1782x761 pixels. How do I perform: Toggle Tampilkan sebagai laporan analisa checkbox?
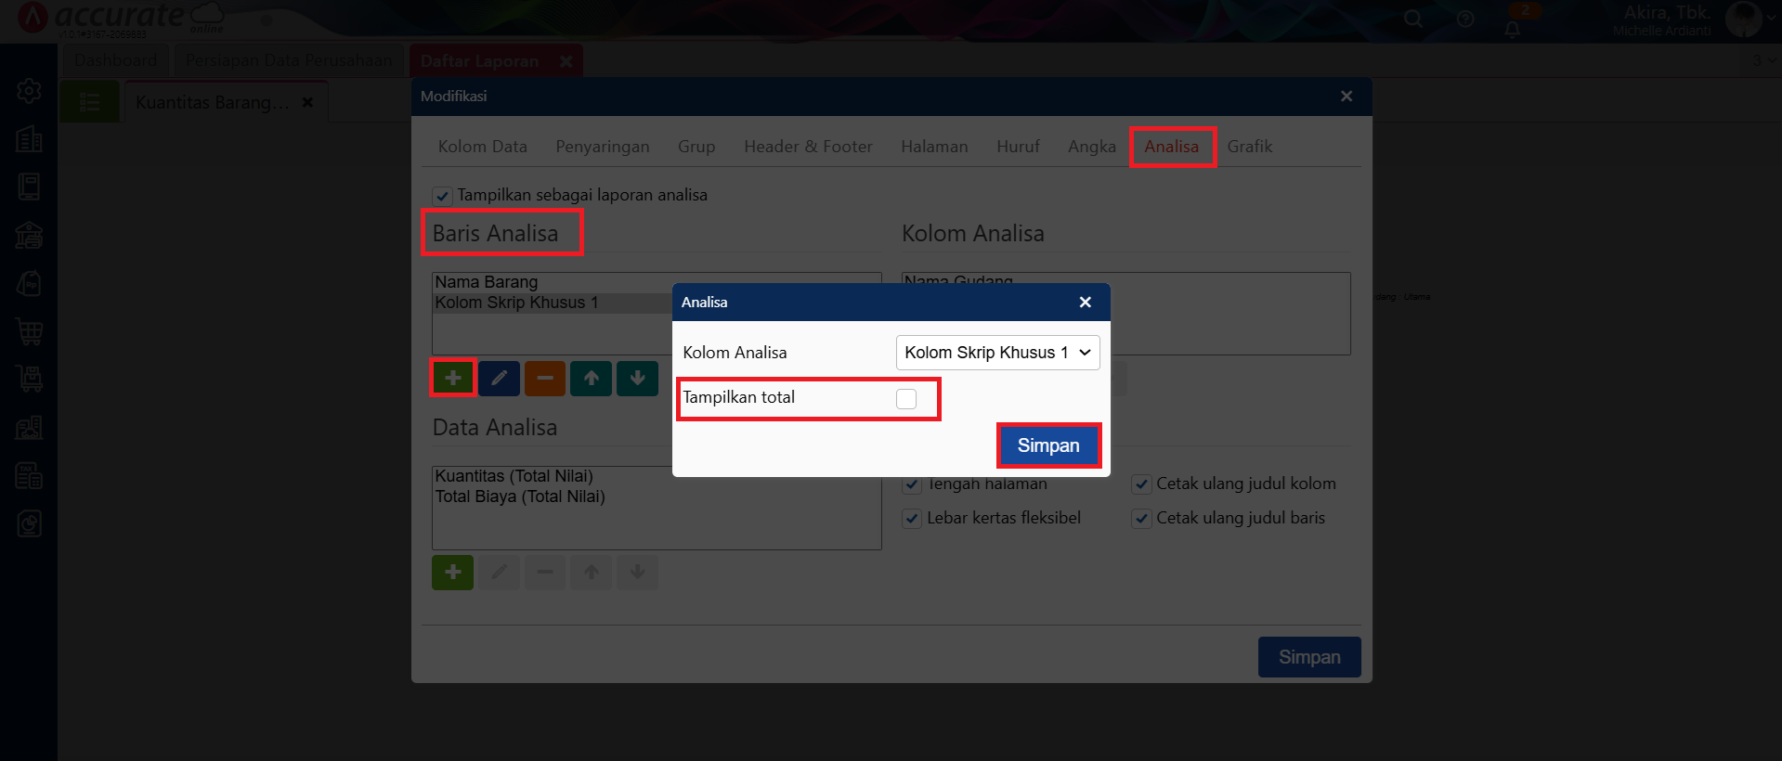coord(443,196)
